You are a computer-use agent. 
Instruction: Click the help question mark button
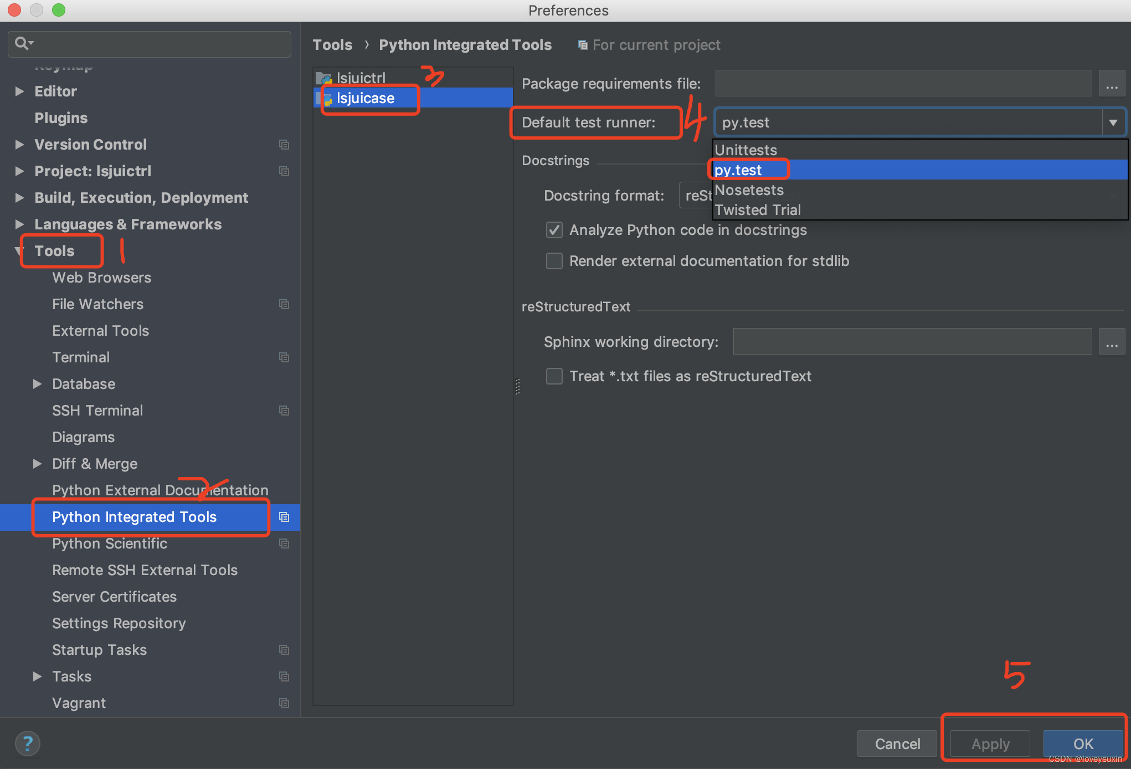(27, 744)
